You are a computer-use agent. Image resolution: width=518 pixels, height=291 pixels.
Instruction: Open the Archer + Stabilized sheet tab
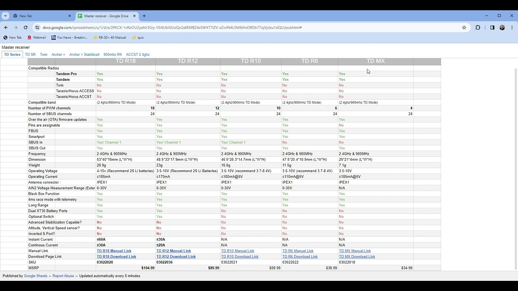[84, 55]
